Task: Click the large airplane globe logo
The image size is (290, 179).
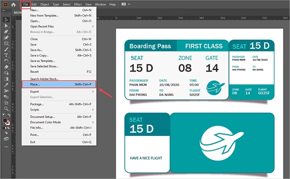Action: pos(222,143)
